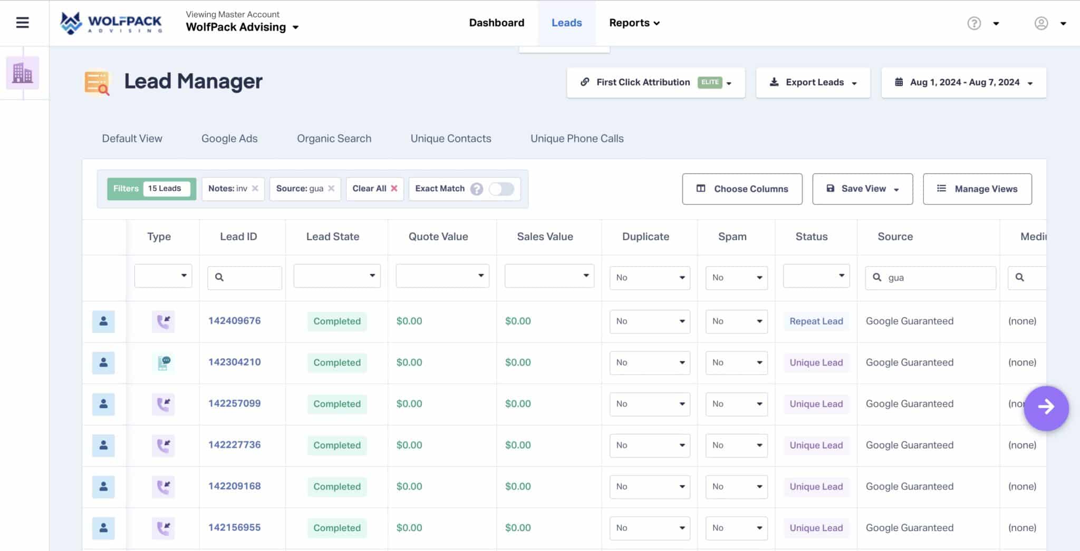Image resolution: width=1080 pixels, height=551 pixels.
Task: Open contact details via person icon on first row
Action: [104, 321]
